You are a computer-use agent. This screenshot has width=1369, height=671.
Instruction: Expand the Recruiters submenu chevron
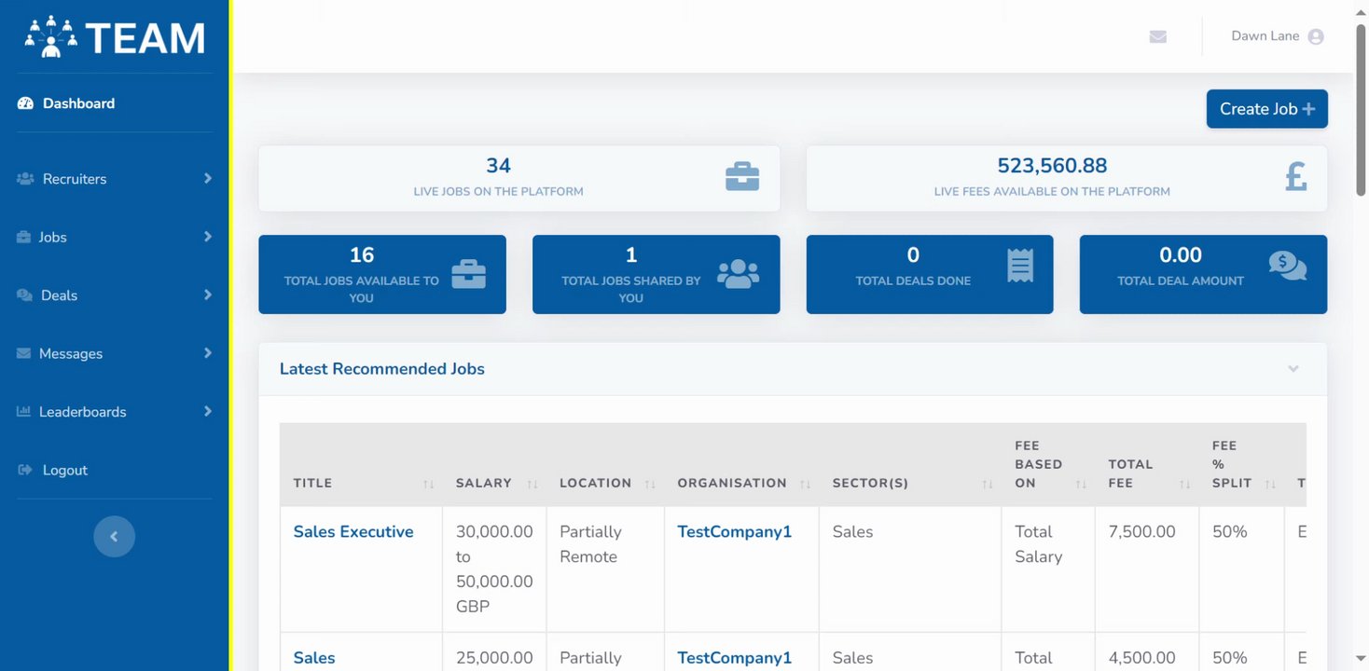[x=208, y=178]
